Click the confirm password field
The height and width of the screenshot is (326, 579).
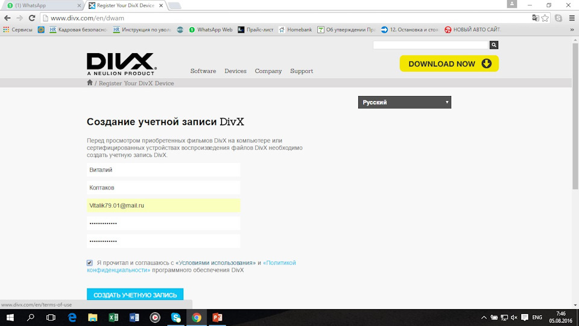coord(163,241)
